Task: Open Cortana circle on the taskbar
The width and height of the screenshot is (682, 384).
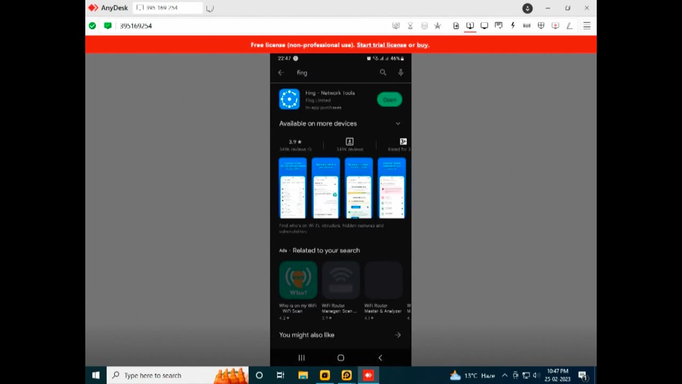Action: point(259,375)
